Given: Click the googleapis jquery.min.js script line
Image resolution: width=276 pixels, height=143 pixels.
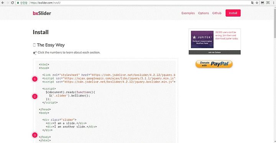Looking at the screenshot, I should pos(109,78).
